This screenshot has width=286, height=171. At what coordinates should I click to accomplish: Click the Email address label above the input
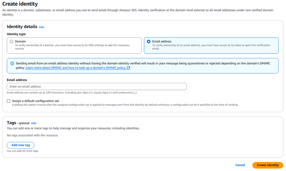[x=17, y=80]
